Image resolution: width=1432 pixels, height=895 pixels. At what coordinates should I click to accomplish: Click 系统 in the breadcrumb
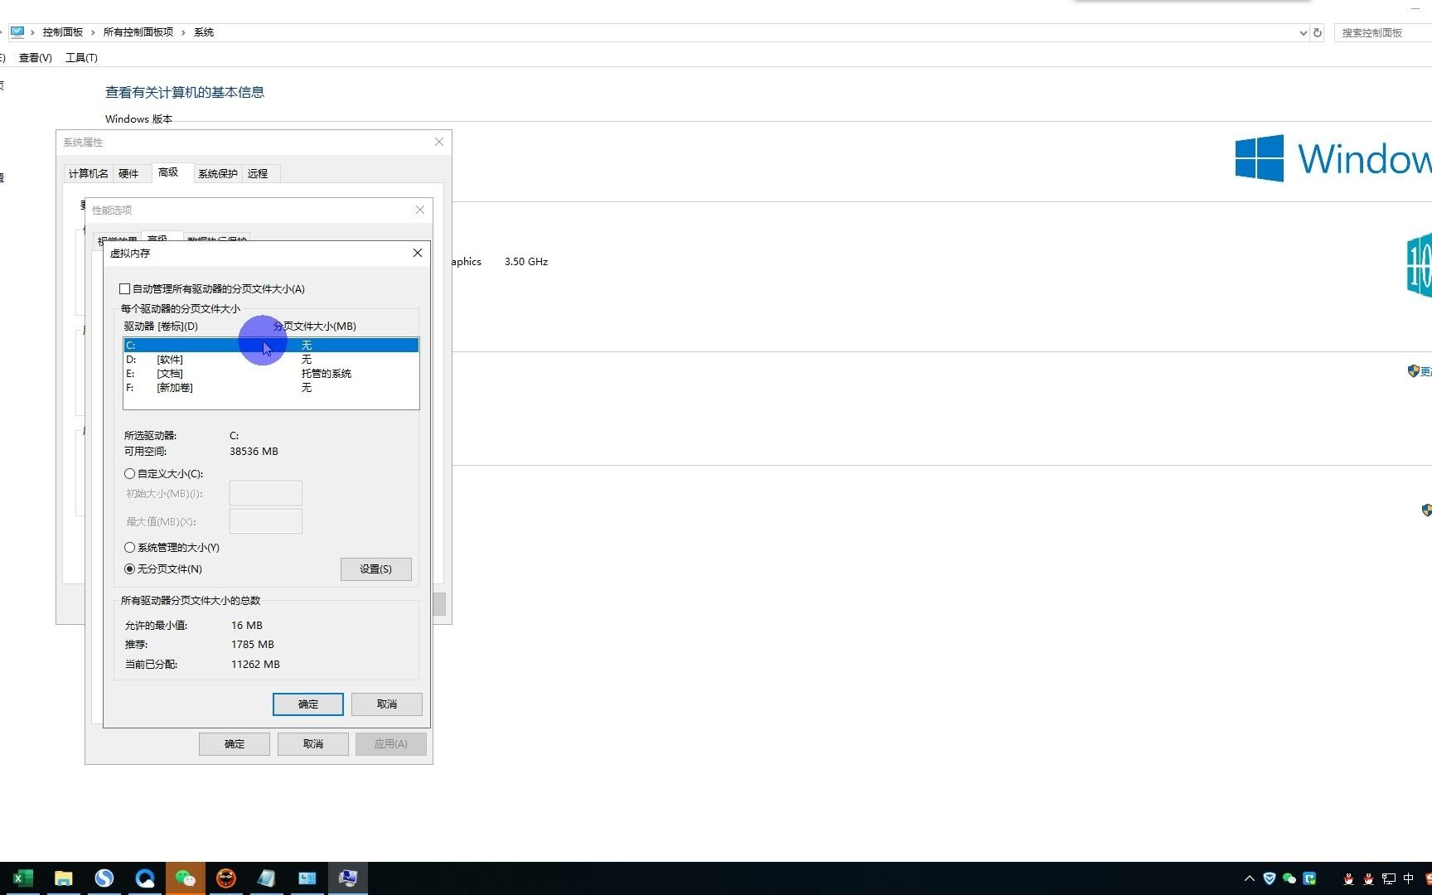[204, 32]
